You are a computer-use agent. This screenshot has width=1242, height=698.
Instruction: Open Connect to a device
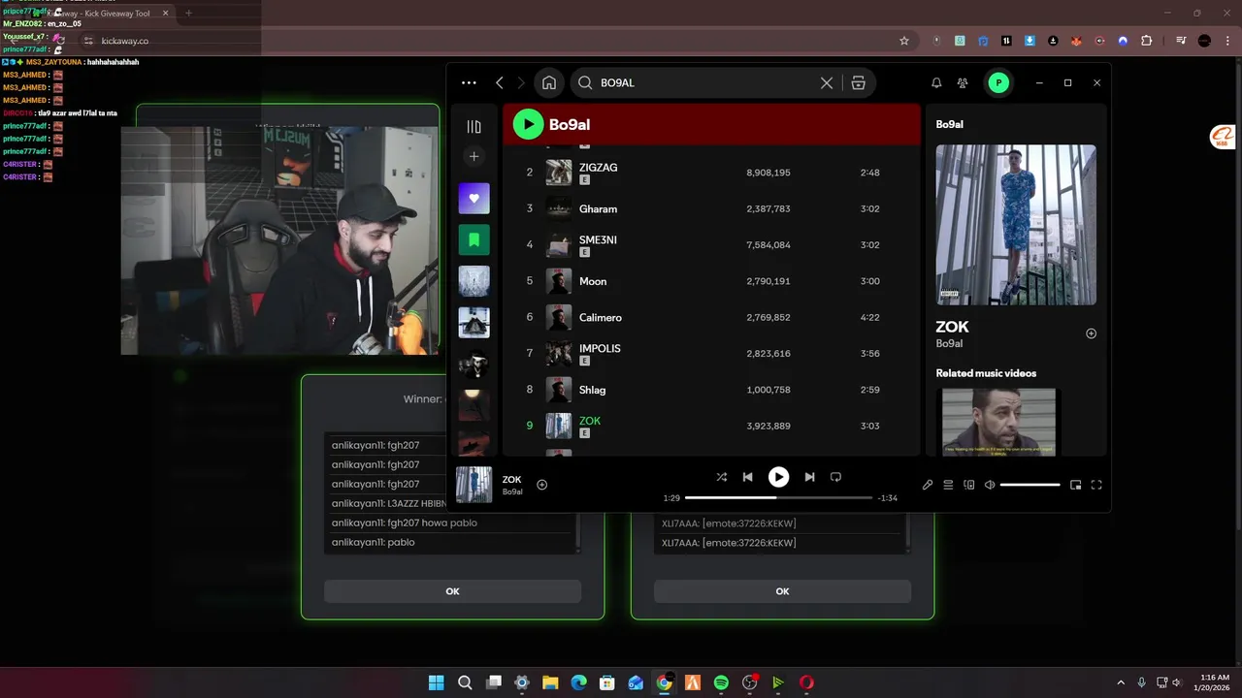tap(968, 485)
